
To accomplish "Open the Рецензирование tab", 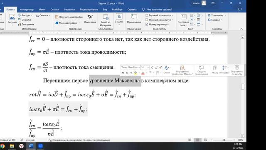I will [89, 10].
